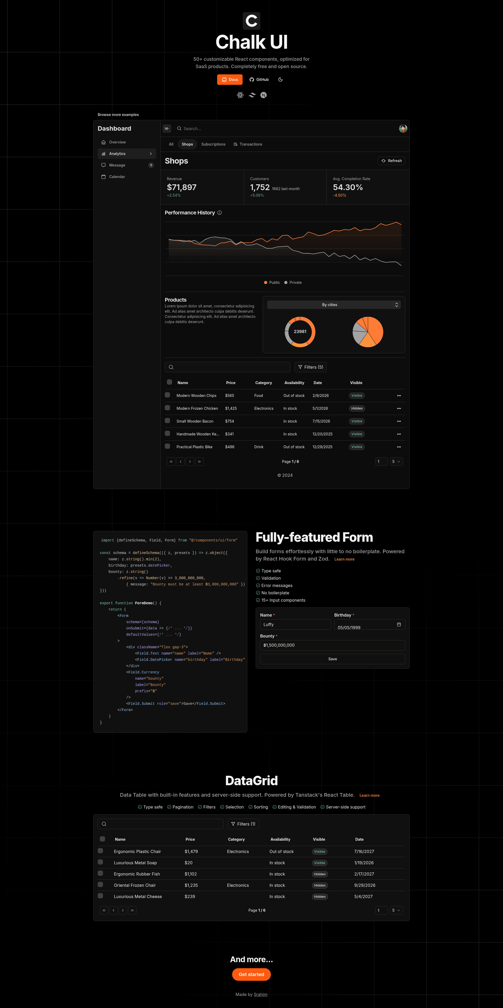Focus the Shops table search field
This screenshot has width=503, height=1008.
click(x=227, y=367)
